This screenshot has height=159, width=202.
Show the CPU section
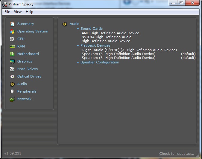21,39
